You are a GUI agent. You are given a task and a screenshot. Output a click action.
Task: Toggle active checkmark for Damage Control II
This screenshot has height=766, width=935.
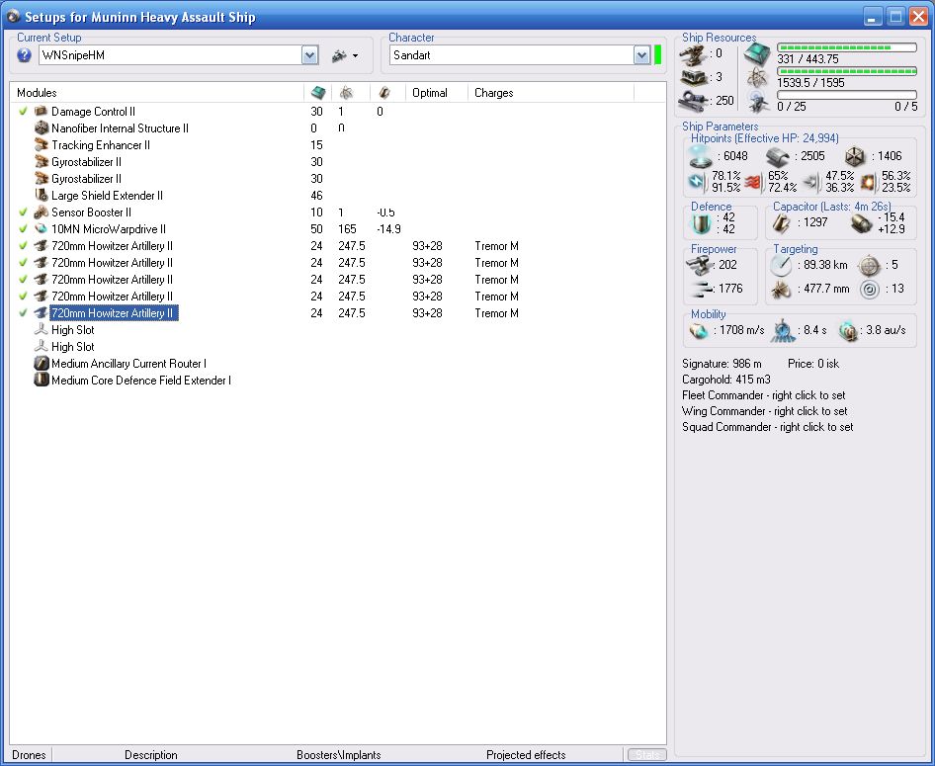pyautogui.click(x=24, y=111)
